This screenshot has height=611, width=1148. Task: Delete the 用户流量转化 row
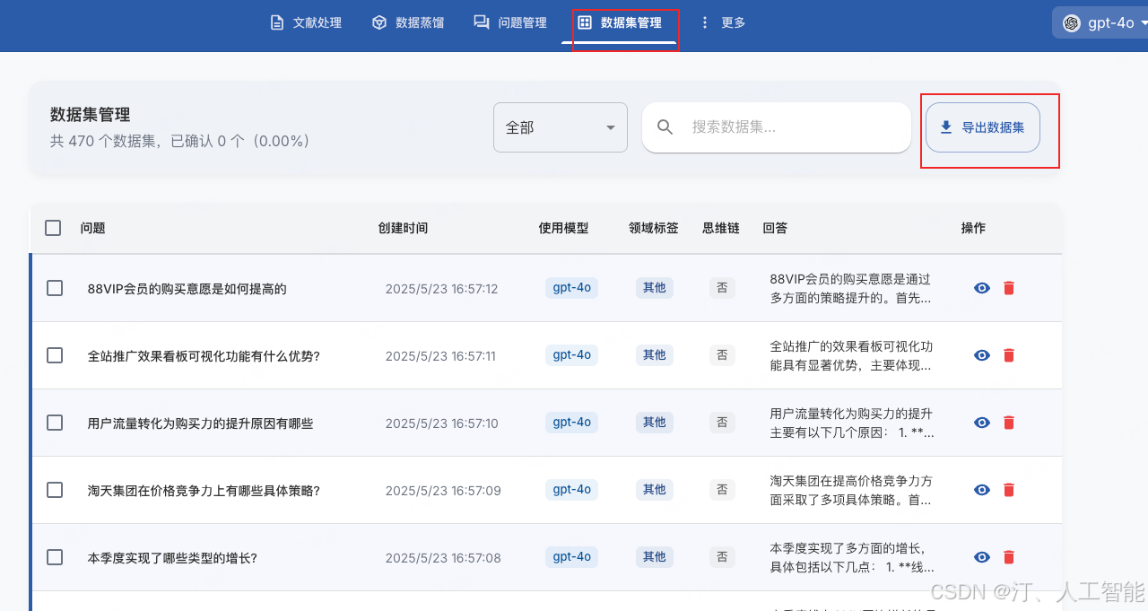coord(1009,423)
